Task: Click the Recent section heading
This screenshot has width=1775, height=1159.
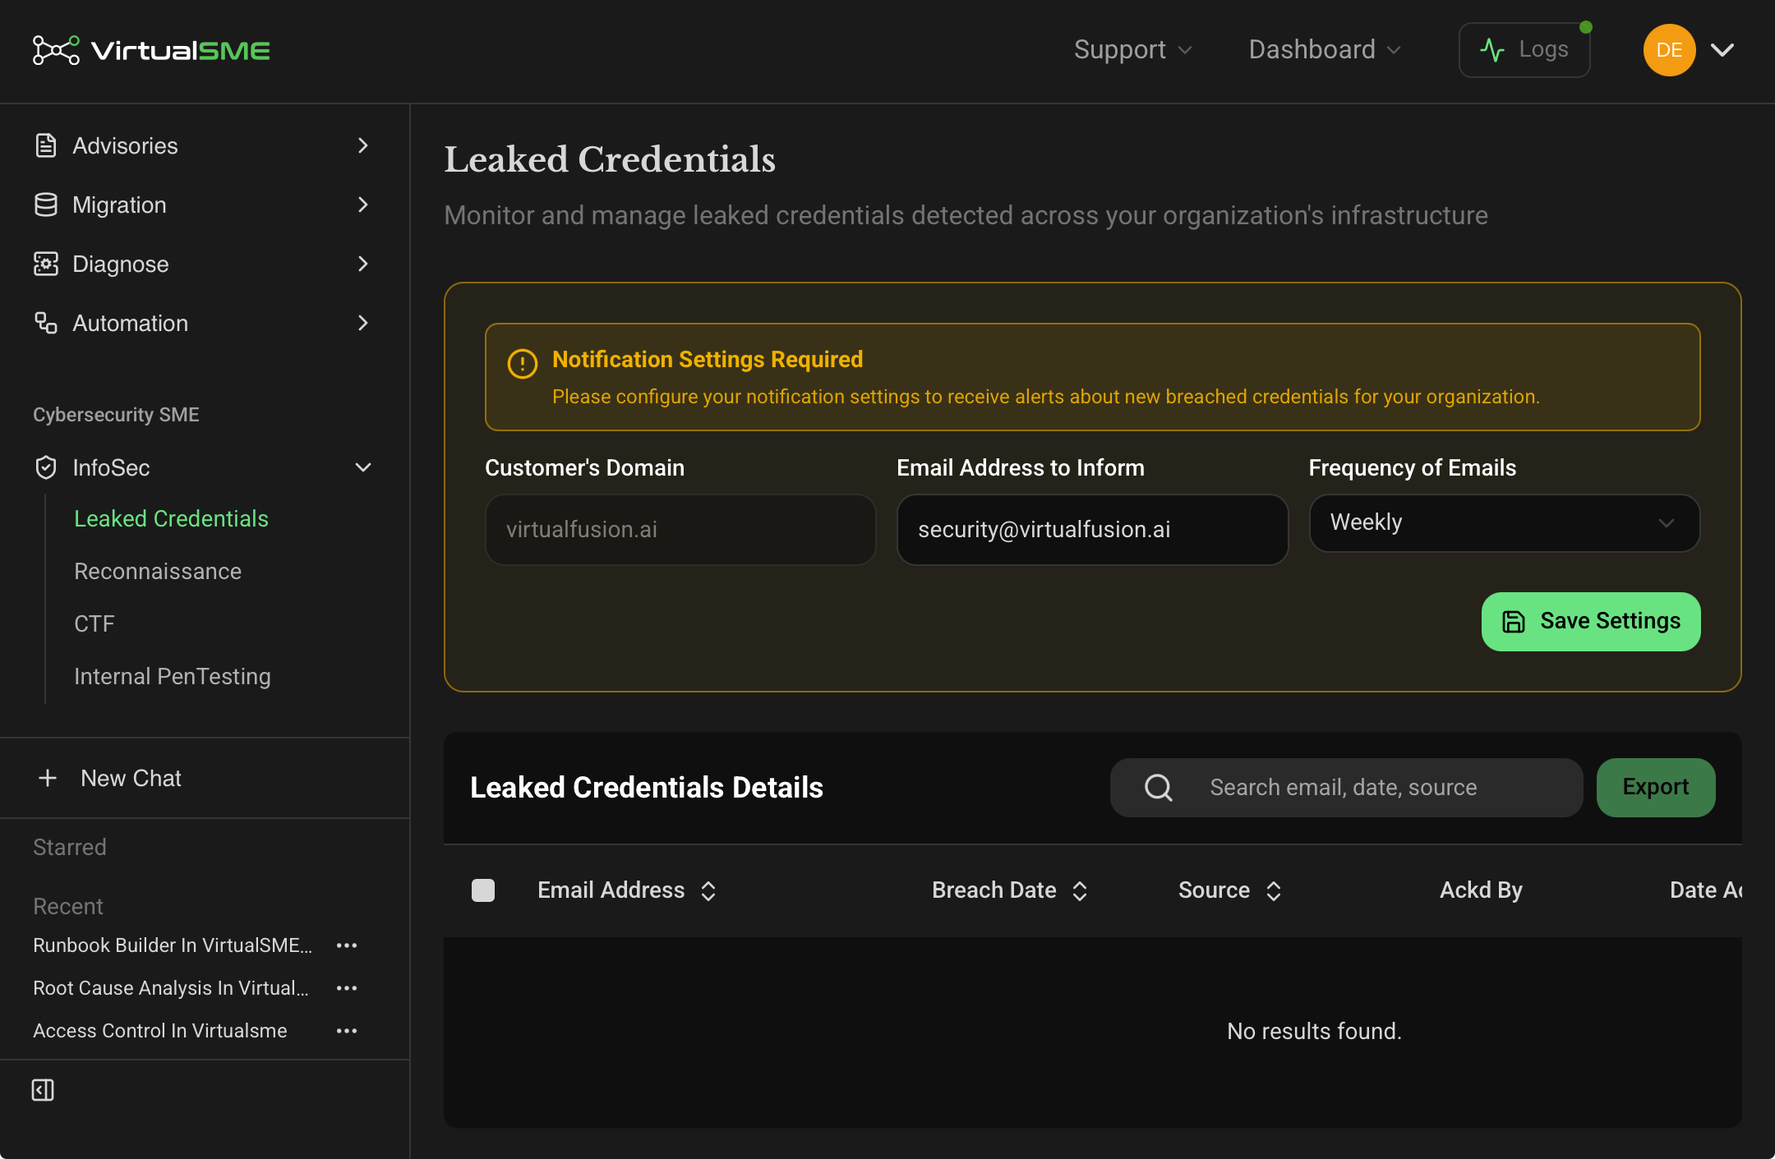Action: pyautogui.click(x=68, y=906)
